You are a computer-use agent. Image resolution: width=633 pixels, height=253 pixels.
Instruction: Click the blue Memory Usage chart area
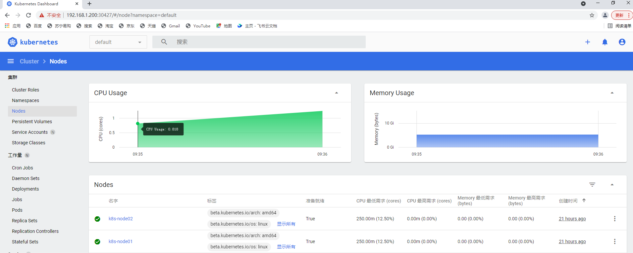click(x=507, y=141)
